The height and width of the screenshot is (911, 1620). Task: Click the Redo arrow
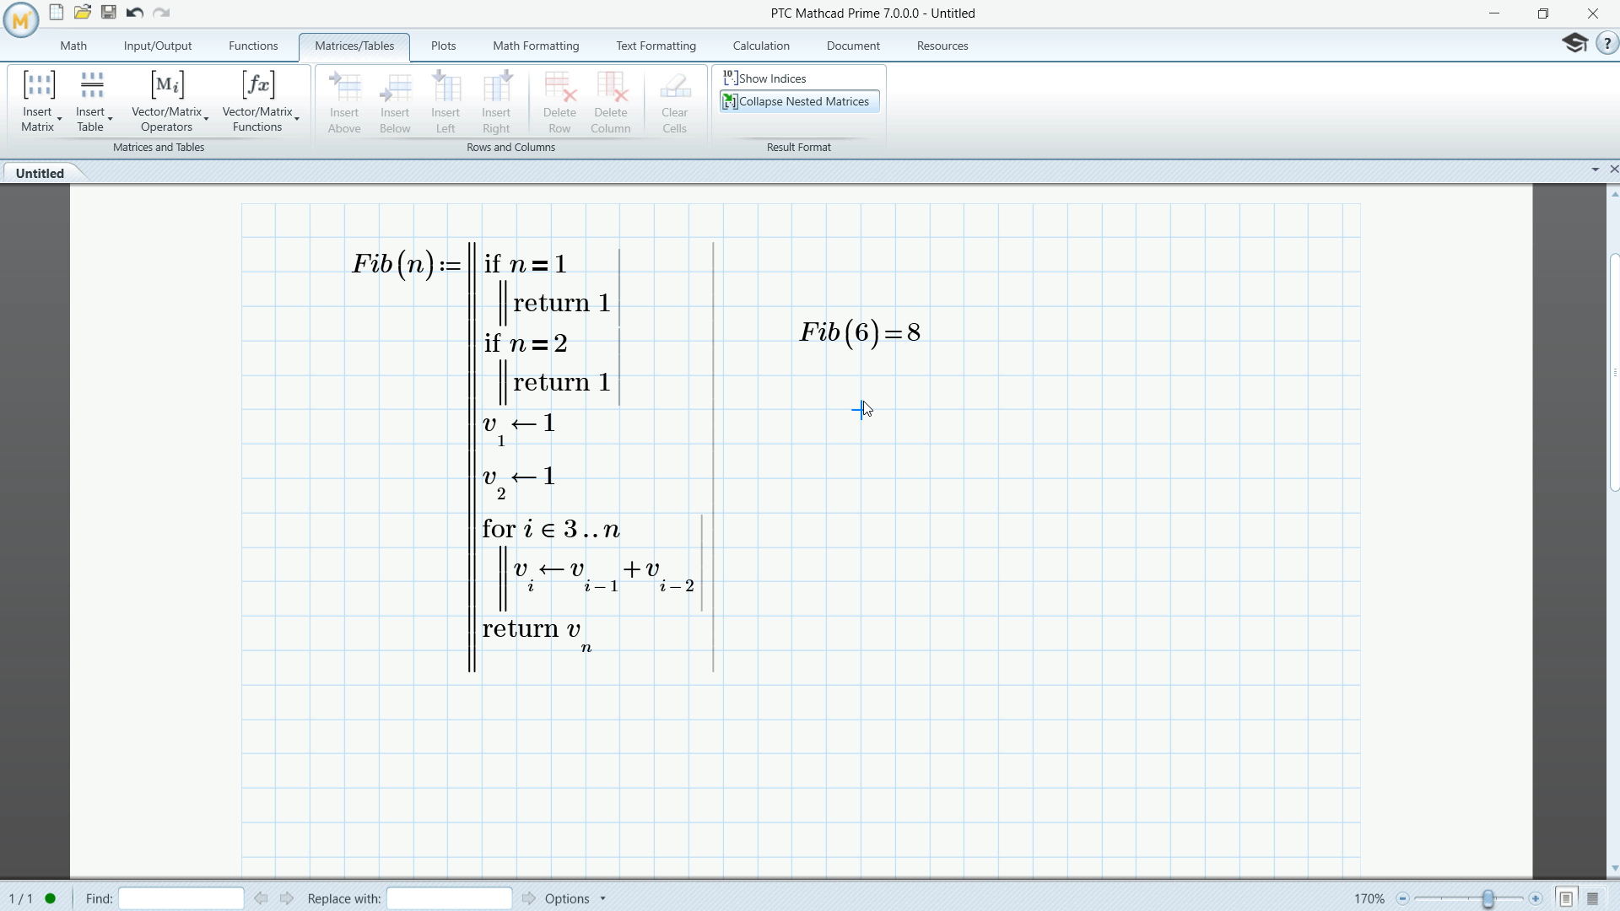tap(161, 13)
